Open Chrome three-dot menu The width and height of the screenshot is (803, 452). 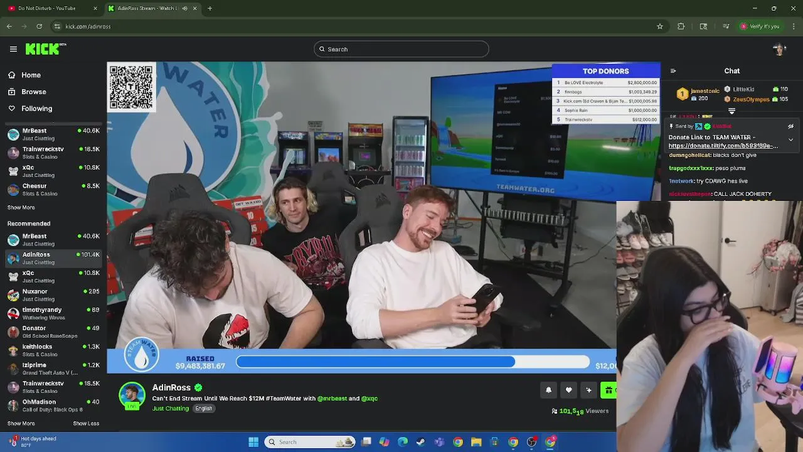click(794, 26)
